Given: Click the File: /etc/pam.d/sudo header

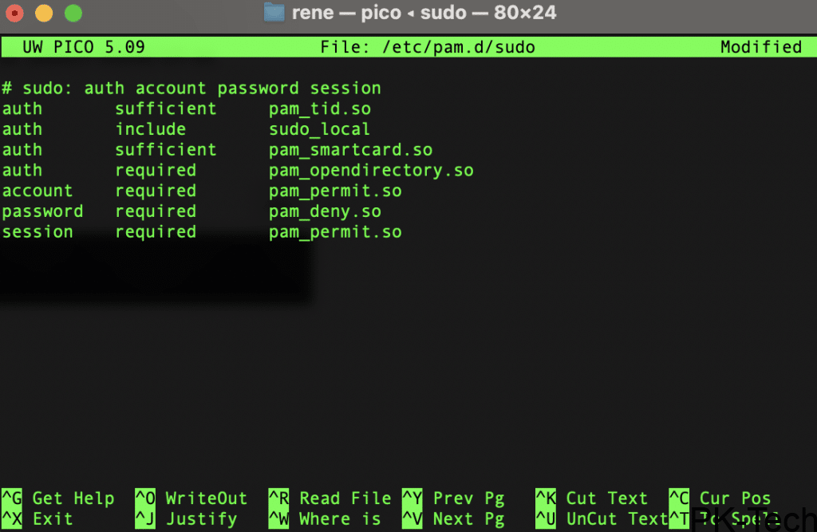Looking at the screenshot, I should pos(427,47).
